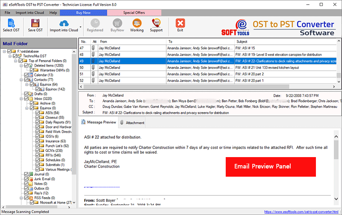Toggle the Deleted Items (1280) checkbox
Image resolution: width=342 pixels, height=215 pixels.
(26, 66)
